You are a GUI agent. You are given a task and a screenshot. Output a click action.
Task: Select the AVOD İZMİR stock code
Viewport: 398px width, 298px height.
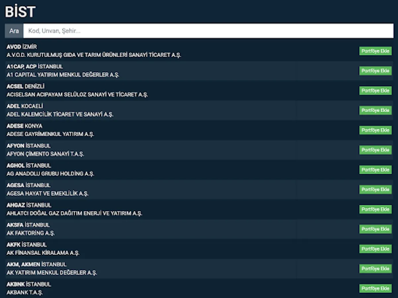click(22, 47)
